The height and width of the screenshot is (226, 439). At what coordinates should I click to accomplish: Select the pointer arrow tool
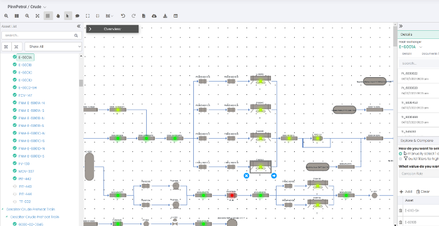pos(68,16)
